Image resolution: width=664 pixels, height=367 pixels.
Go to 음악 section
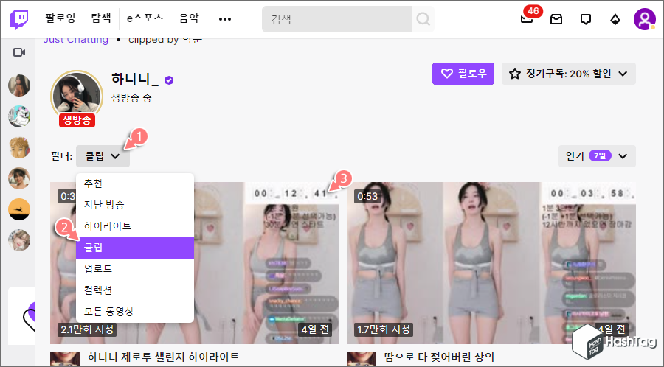189,18
